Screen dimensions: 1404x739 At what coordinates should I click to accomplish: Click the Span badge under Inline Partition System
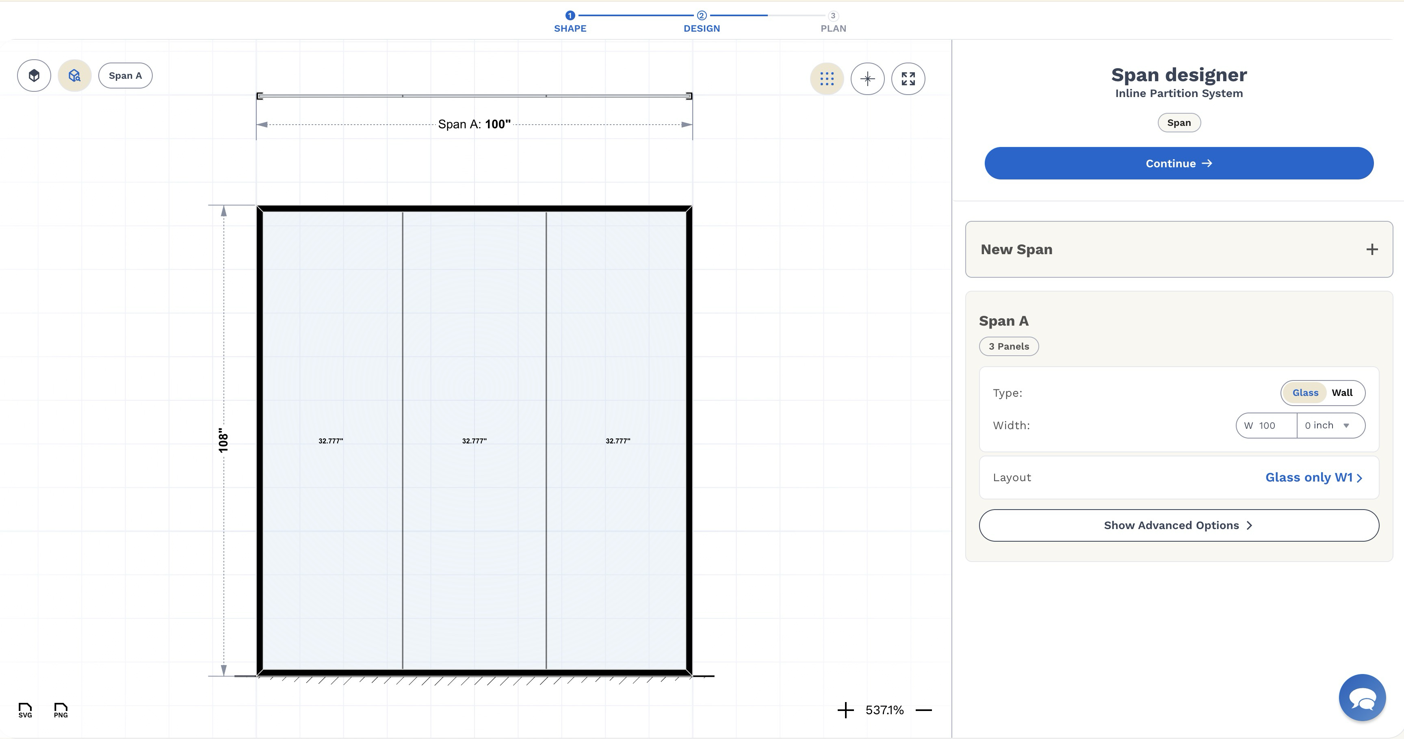click(1179, 123)
